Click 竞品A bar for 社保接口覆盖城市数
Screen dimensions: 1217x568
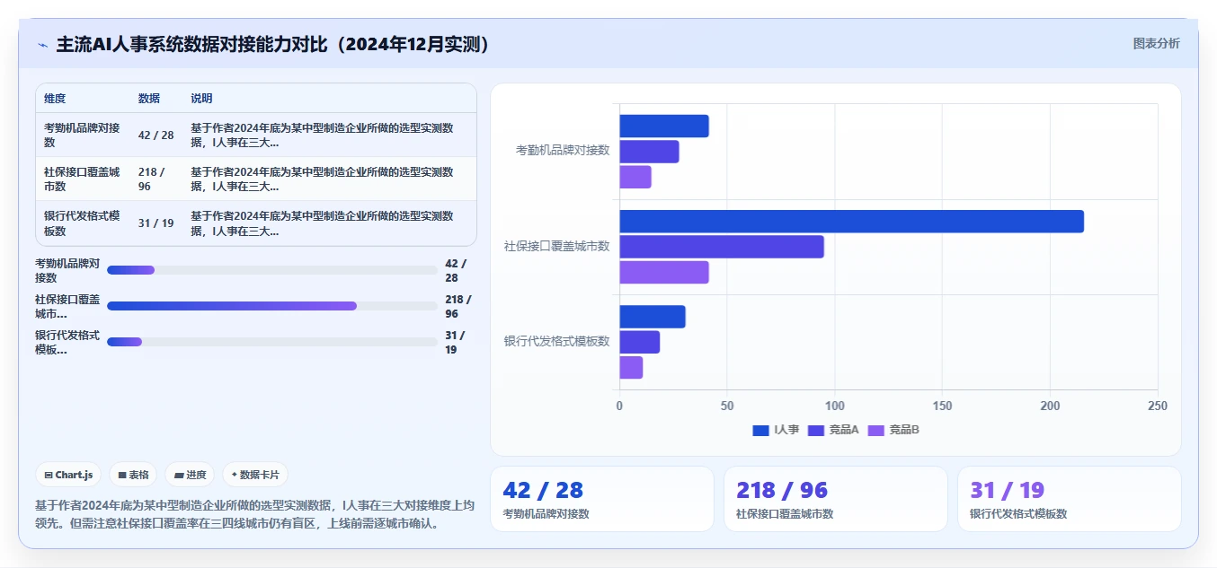tap(722, 247)
